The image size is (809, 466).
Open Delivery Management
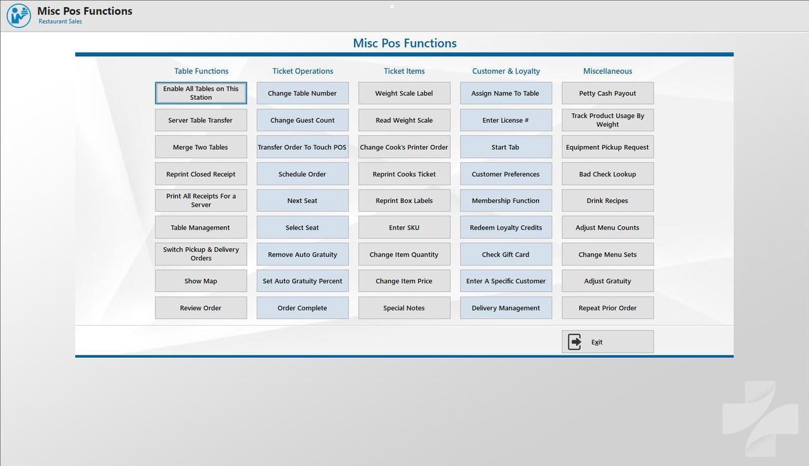pos(506,308)
